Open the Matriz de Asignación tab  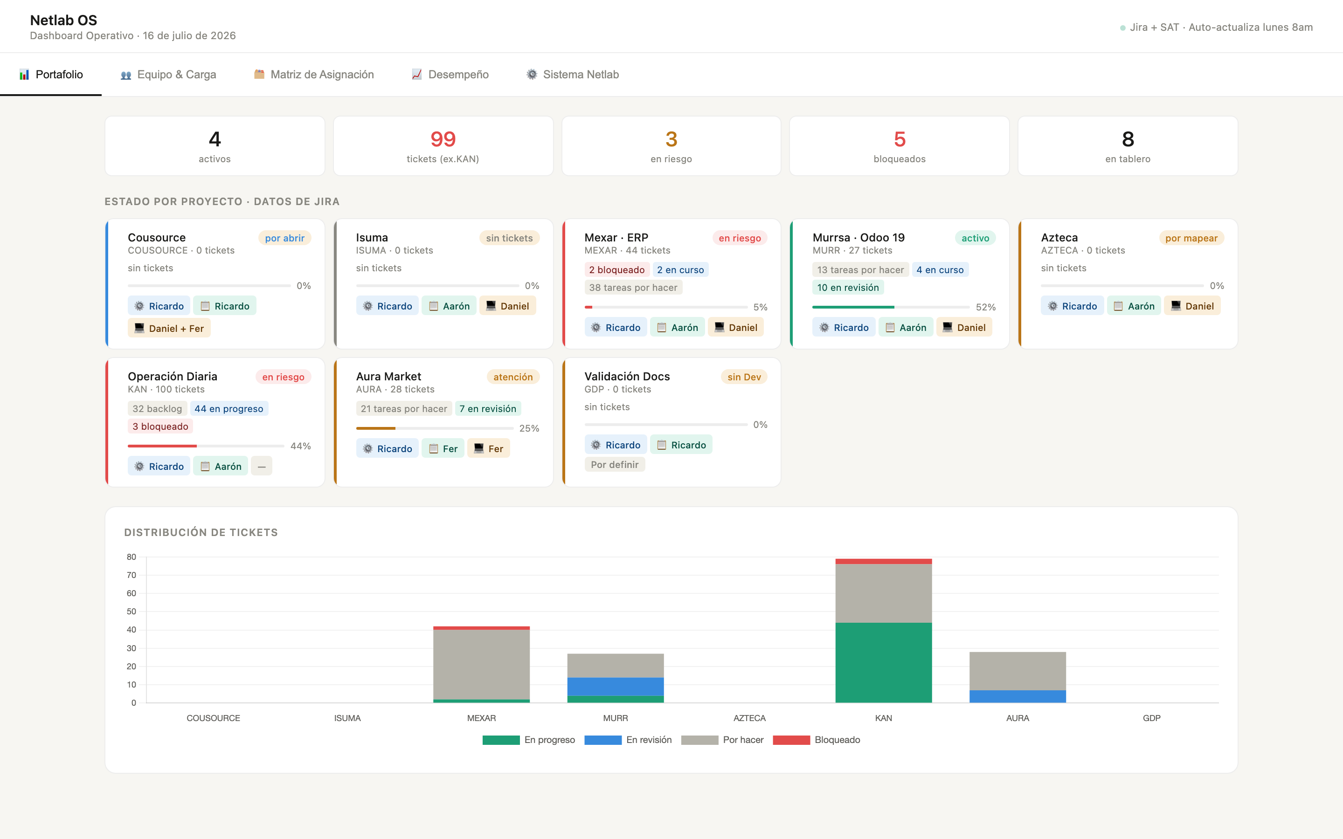[x=313, y=75]
